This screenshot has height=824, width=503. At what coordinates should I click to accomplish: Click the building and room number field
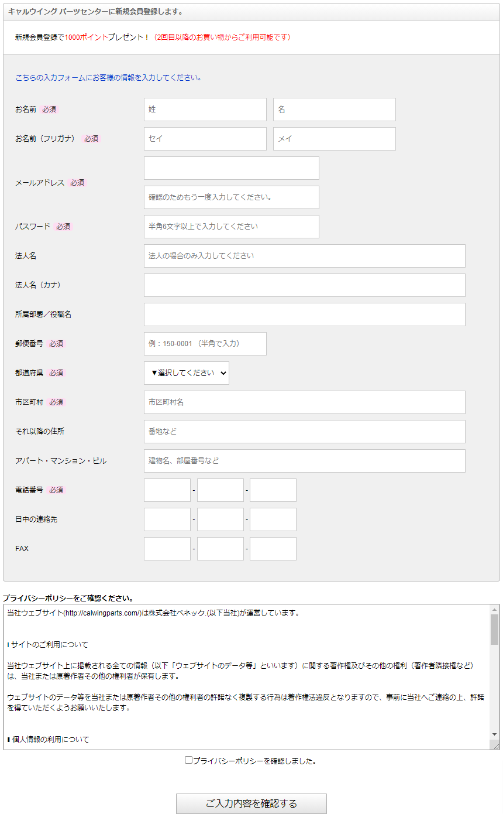pyautogui.click(x=305, y=461)
